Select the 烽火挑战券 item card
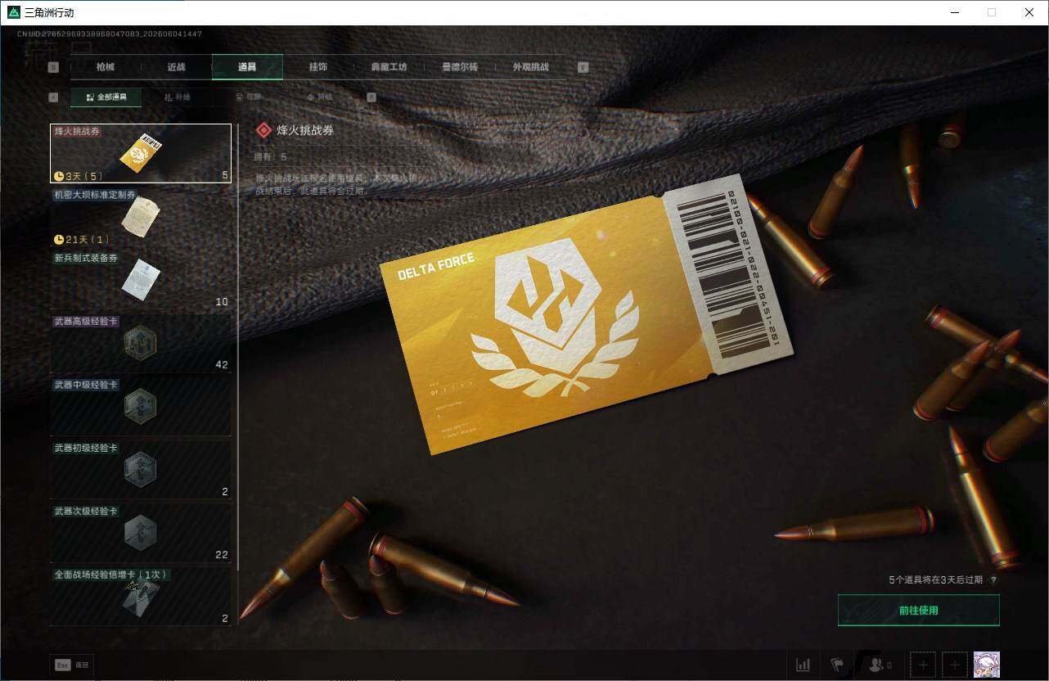Image resolution: width=1049 pixels, height=681 pixels. [x=141, y=153]
